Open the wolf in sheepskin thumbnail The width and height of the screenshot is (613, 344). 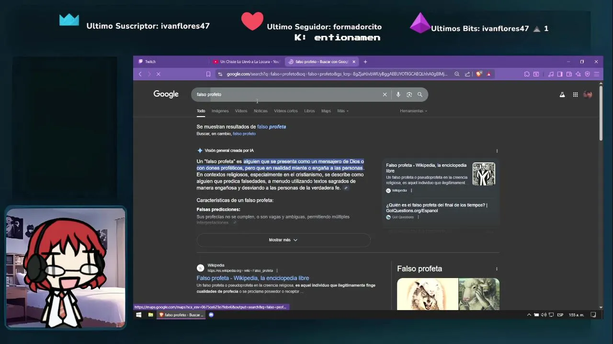[x=427, y=294]
